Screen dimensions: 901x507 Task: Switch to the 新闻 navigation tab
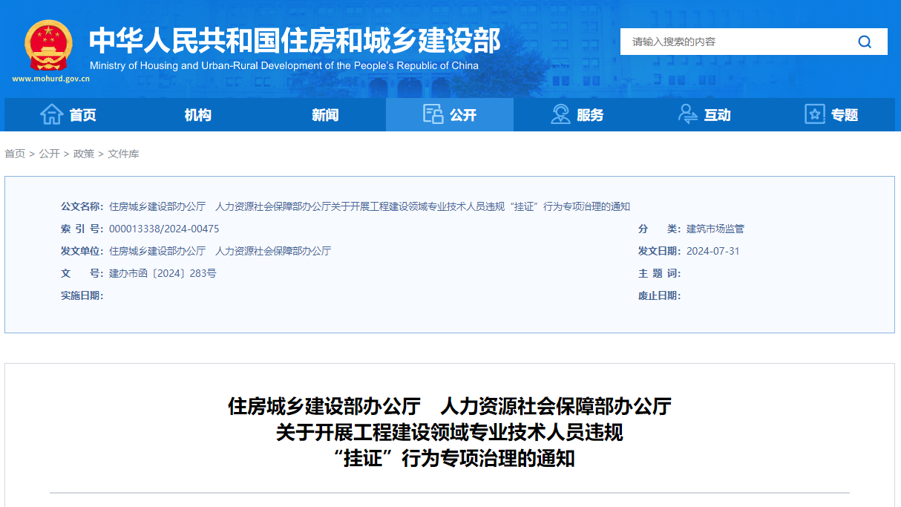coord(324,114)
